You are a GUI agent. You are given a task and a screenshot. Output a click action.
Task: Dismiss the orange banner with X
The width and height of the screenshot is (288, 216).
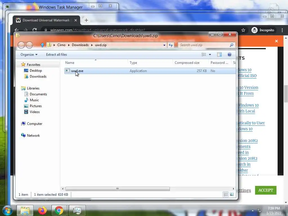coord(276,41)
